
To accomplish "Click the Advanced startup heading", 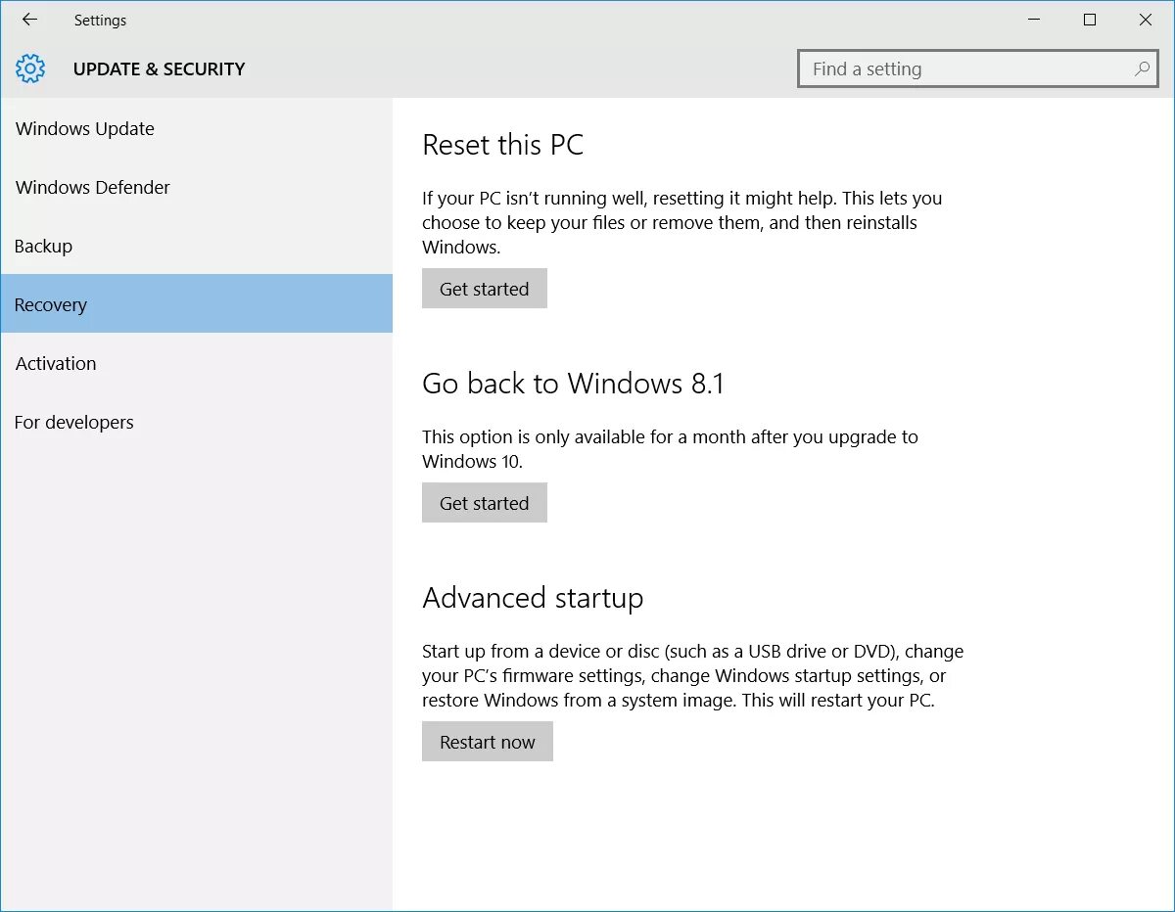I will [x=533, y=598].
